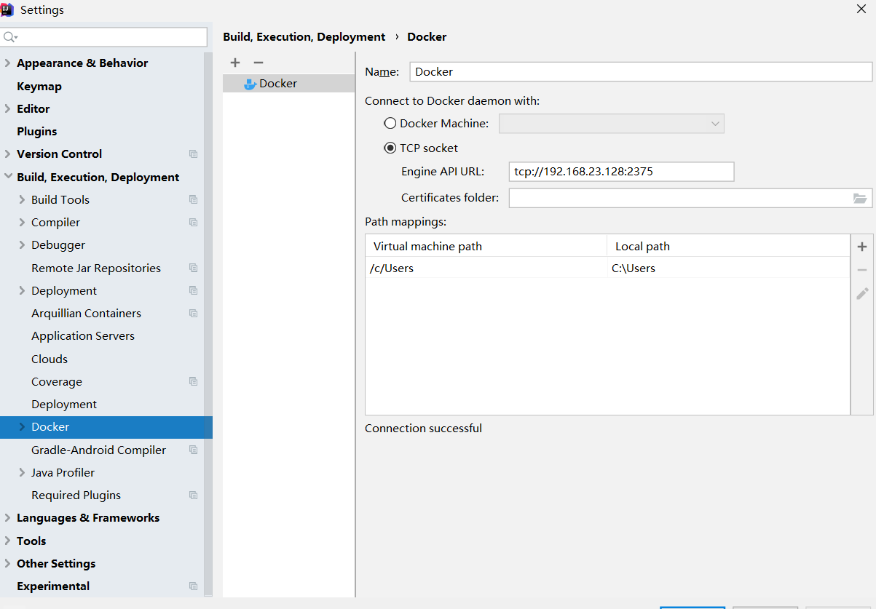Expand the Build Tools node
The image size is (876, 609).
(22, 199)
